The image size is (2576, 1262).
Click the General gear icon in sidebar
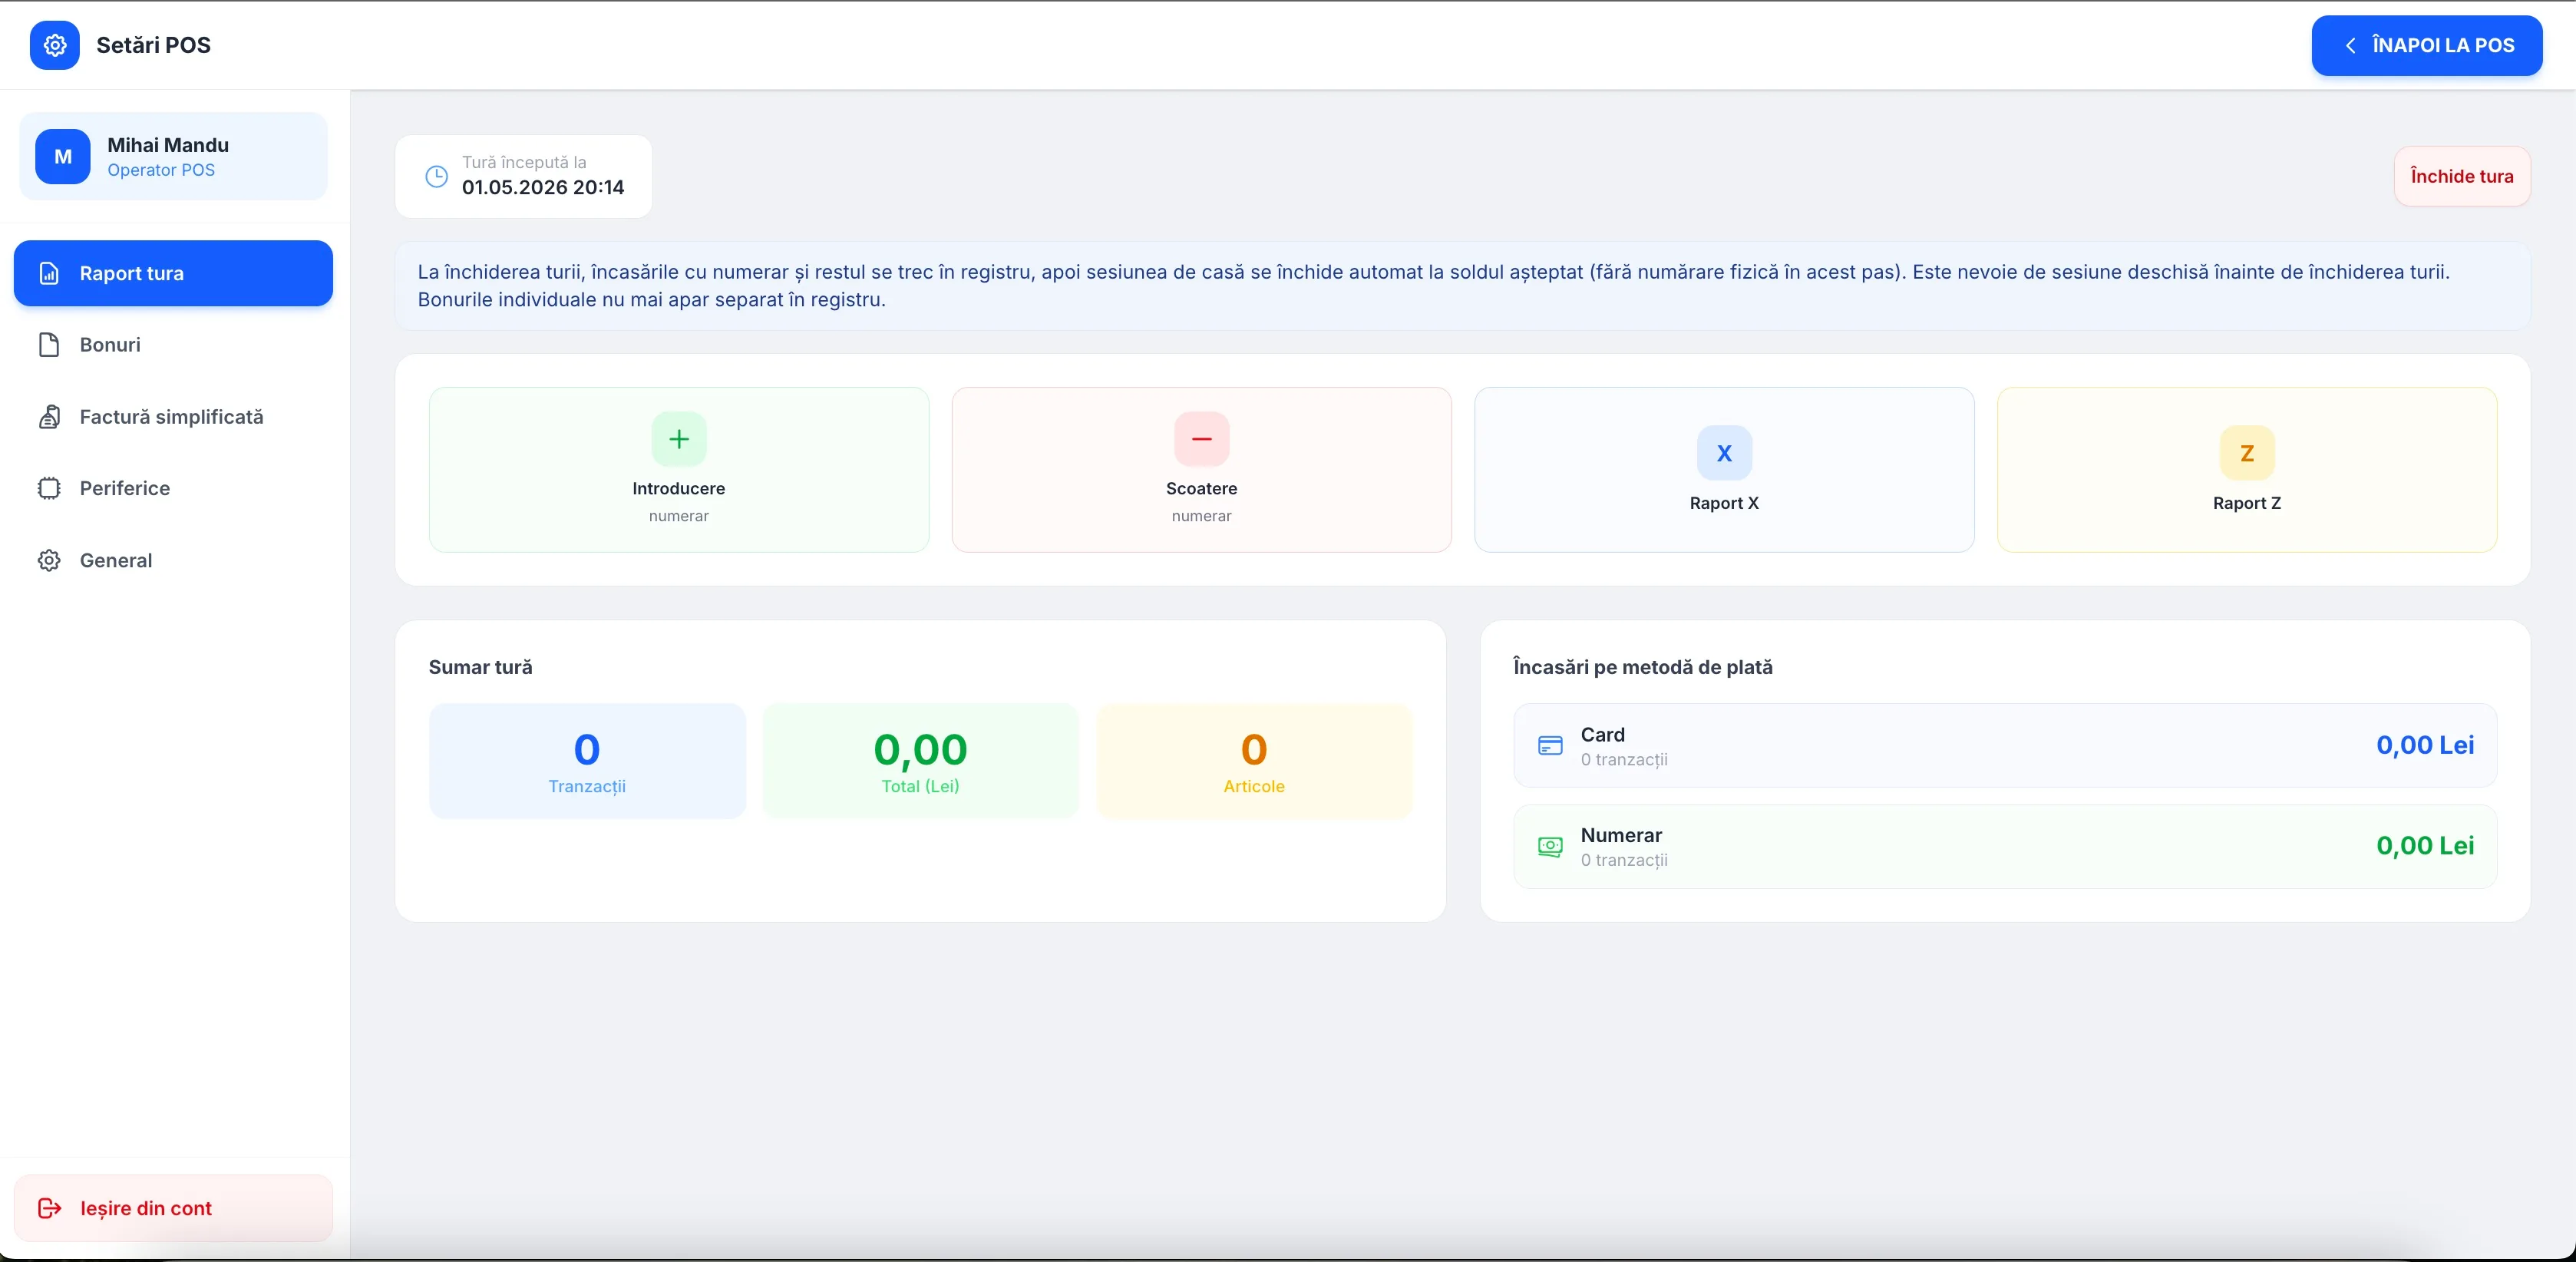(49, 560)
